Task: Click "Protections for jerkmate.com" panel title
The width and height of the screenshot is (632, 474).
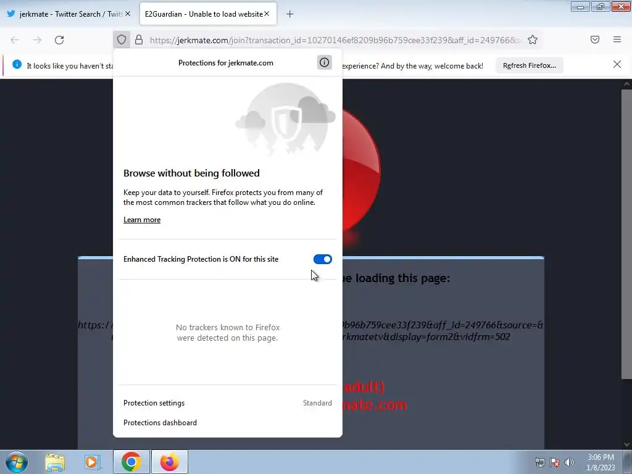Action: click(x=226, y=63)
